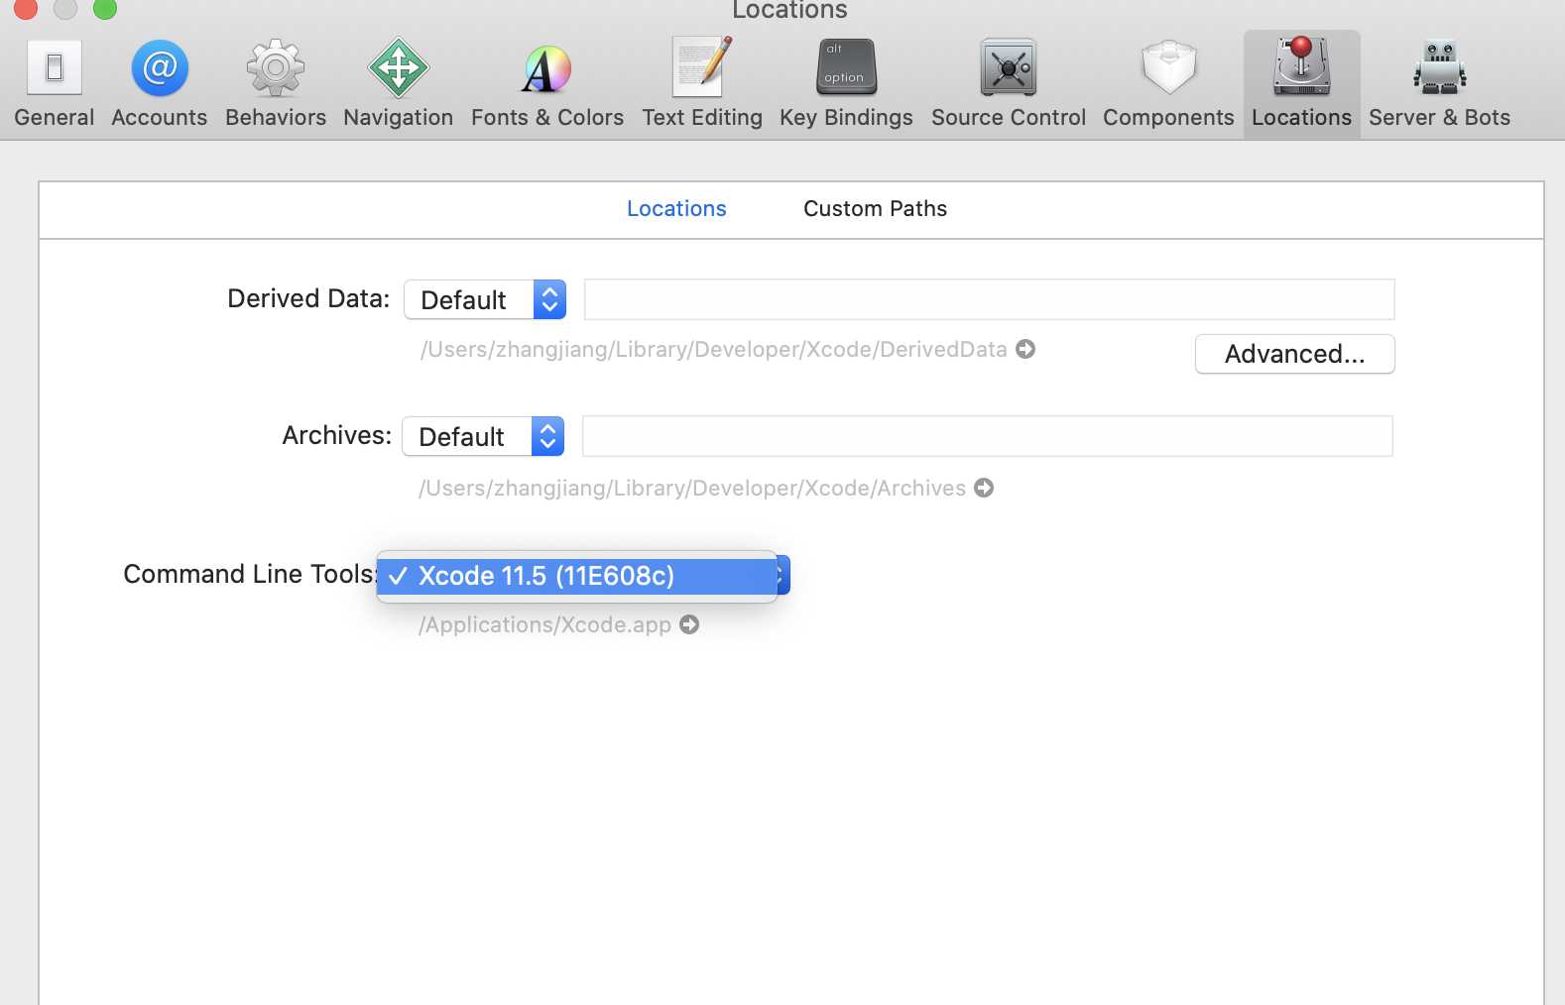The width and height of the screenshot is (1565, 1005).
Task: Select the Locations toolbar pane
Action: coord(1301,83)
